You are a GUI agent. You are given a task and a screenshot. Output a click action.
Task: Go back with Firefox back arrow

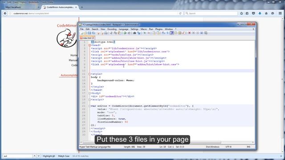(5, 13)
